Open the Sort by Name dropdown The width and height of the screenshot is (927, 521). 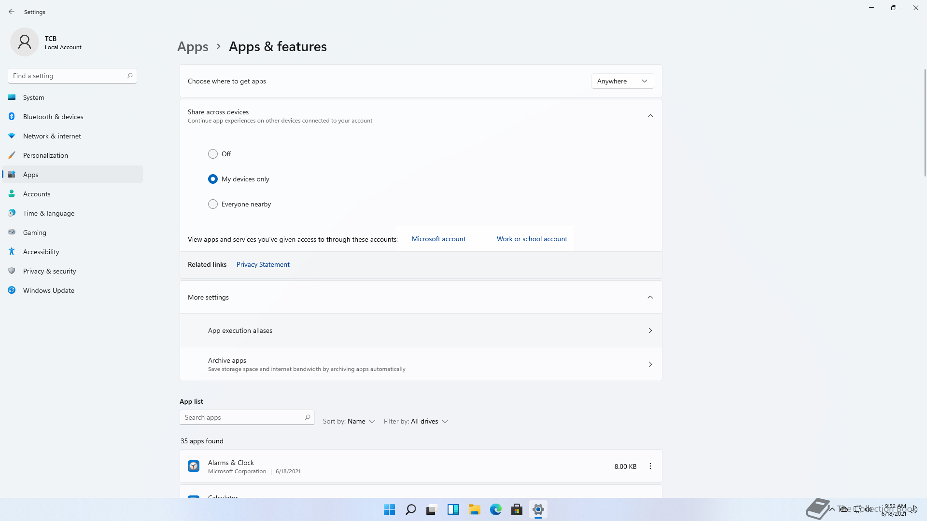click(x=349, y=421)
